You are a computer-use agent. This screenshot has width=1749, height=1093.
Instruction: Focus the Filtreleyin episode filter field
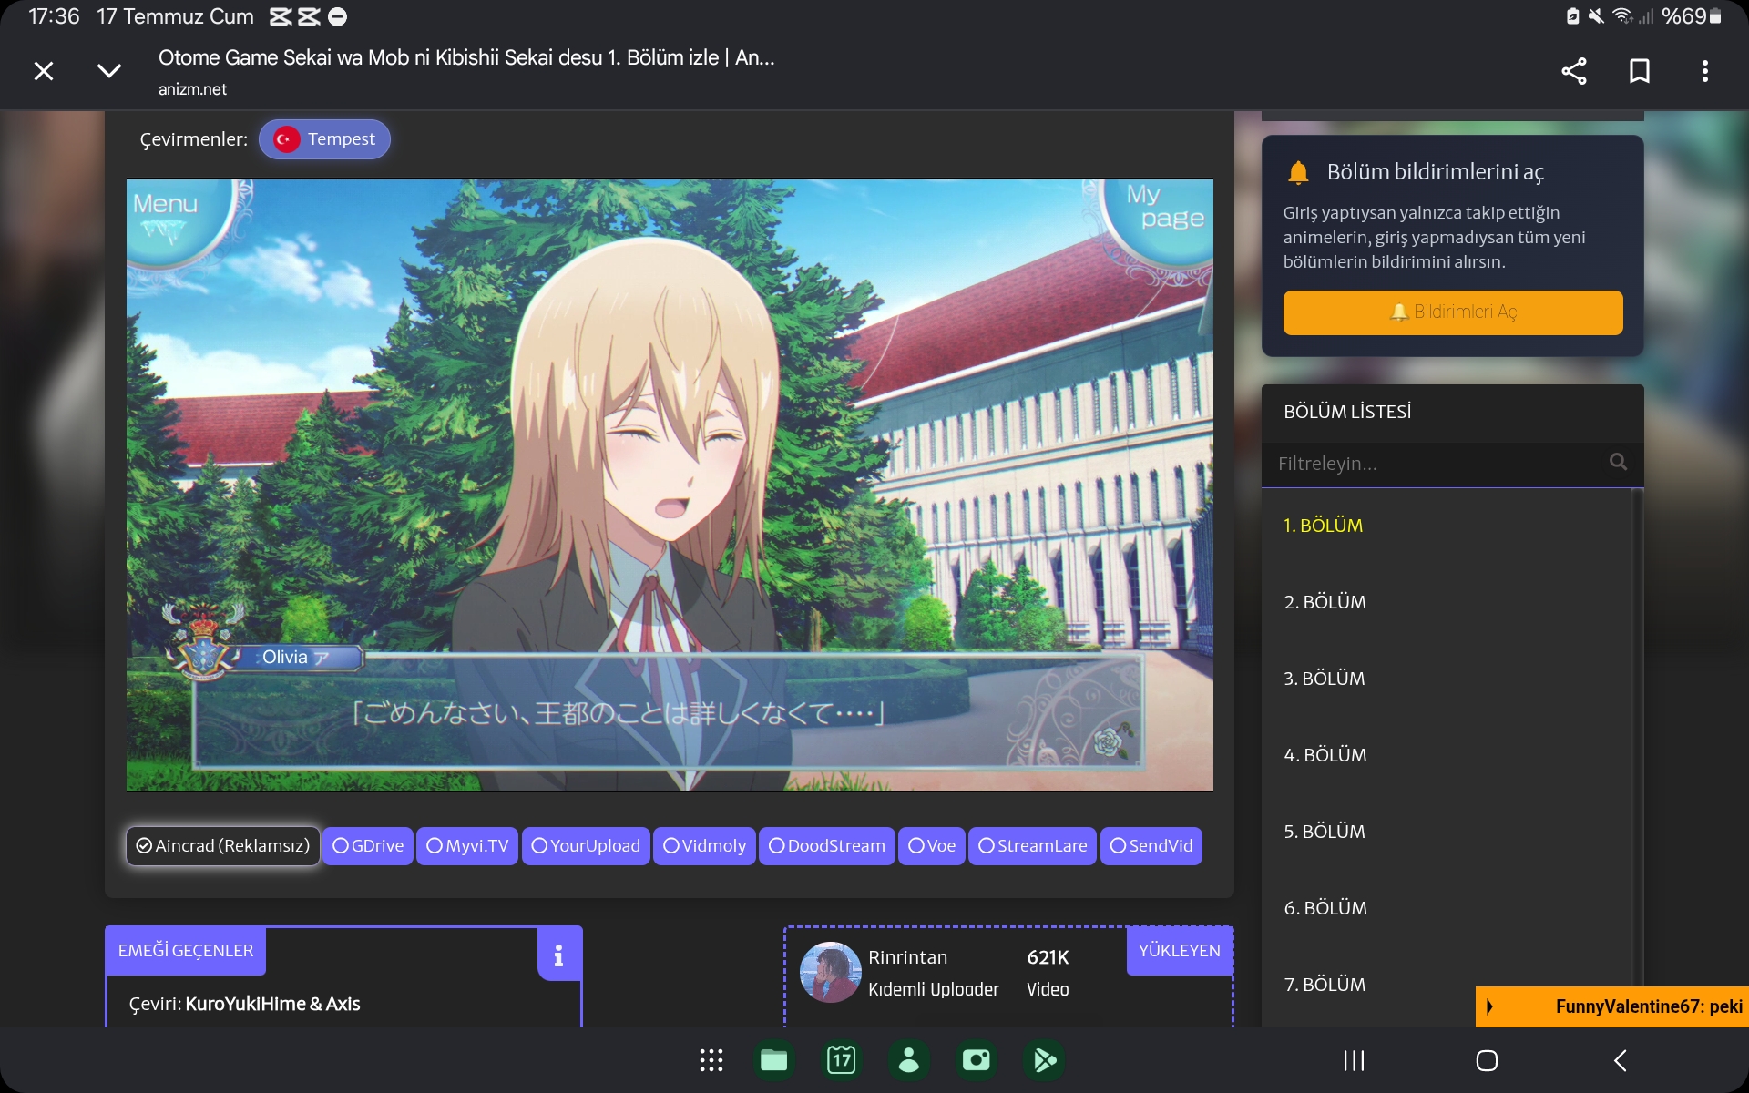(x=1453, y=464)
